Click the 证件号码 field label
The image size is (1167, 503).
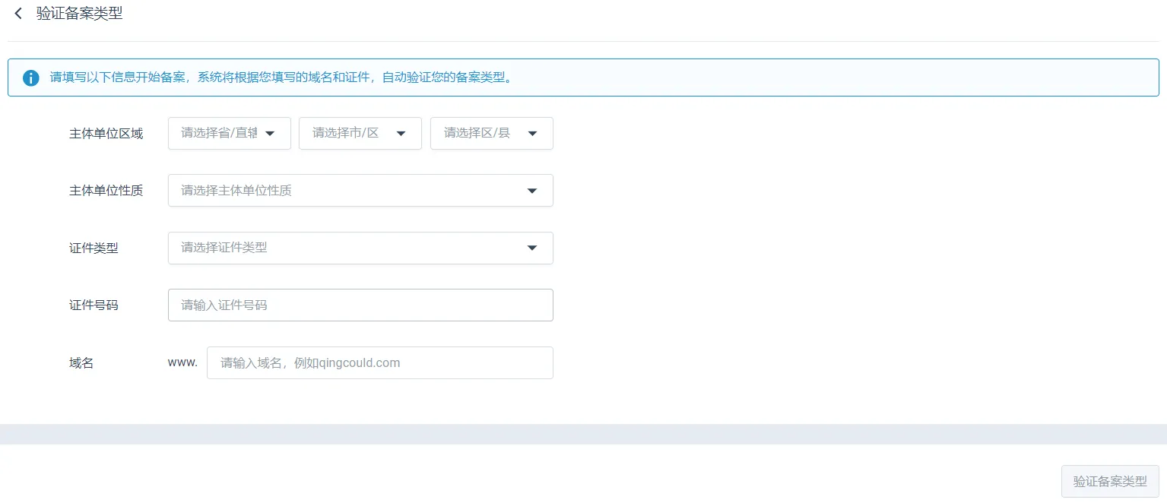point(94,305)
